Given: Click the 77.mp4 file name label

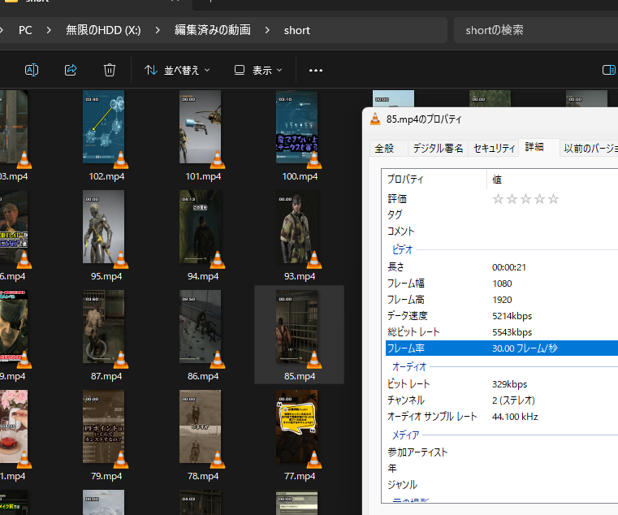Looking at the screenshot, I should pyautogui.click(x=300, y=476).
